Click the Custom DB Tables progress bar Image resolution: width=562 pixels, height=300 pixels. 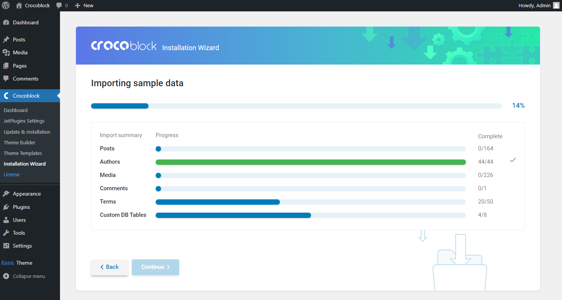[311, 215]
